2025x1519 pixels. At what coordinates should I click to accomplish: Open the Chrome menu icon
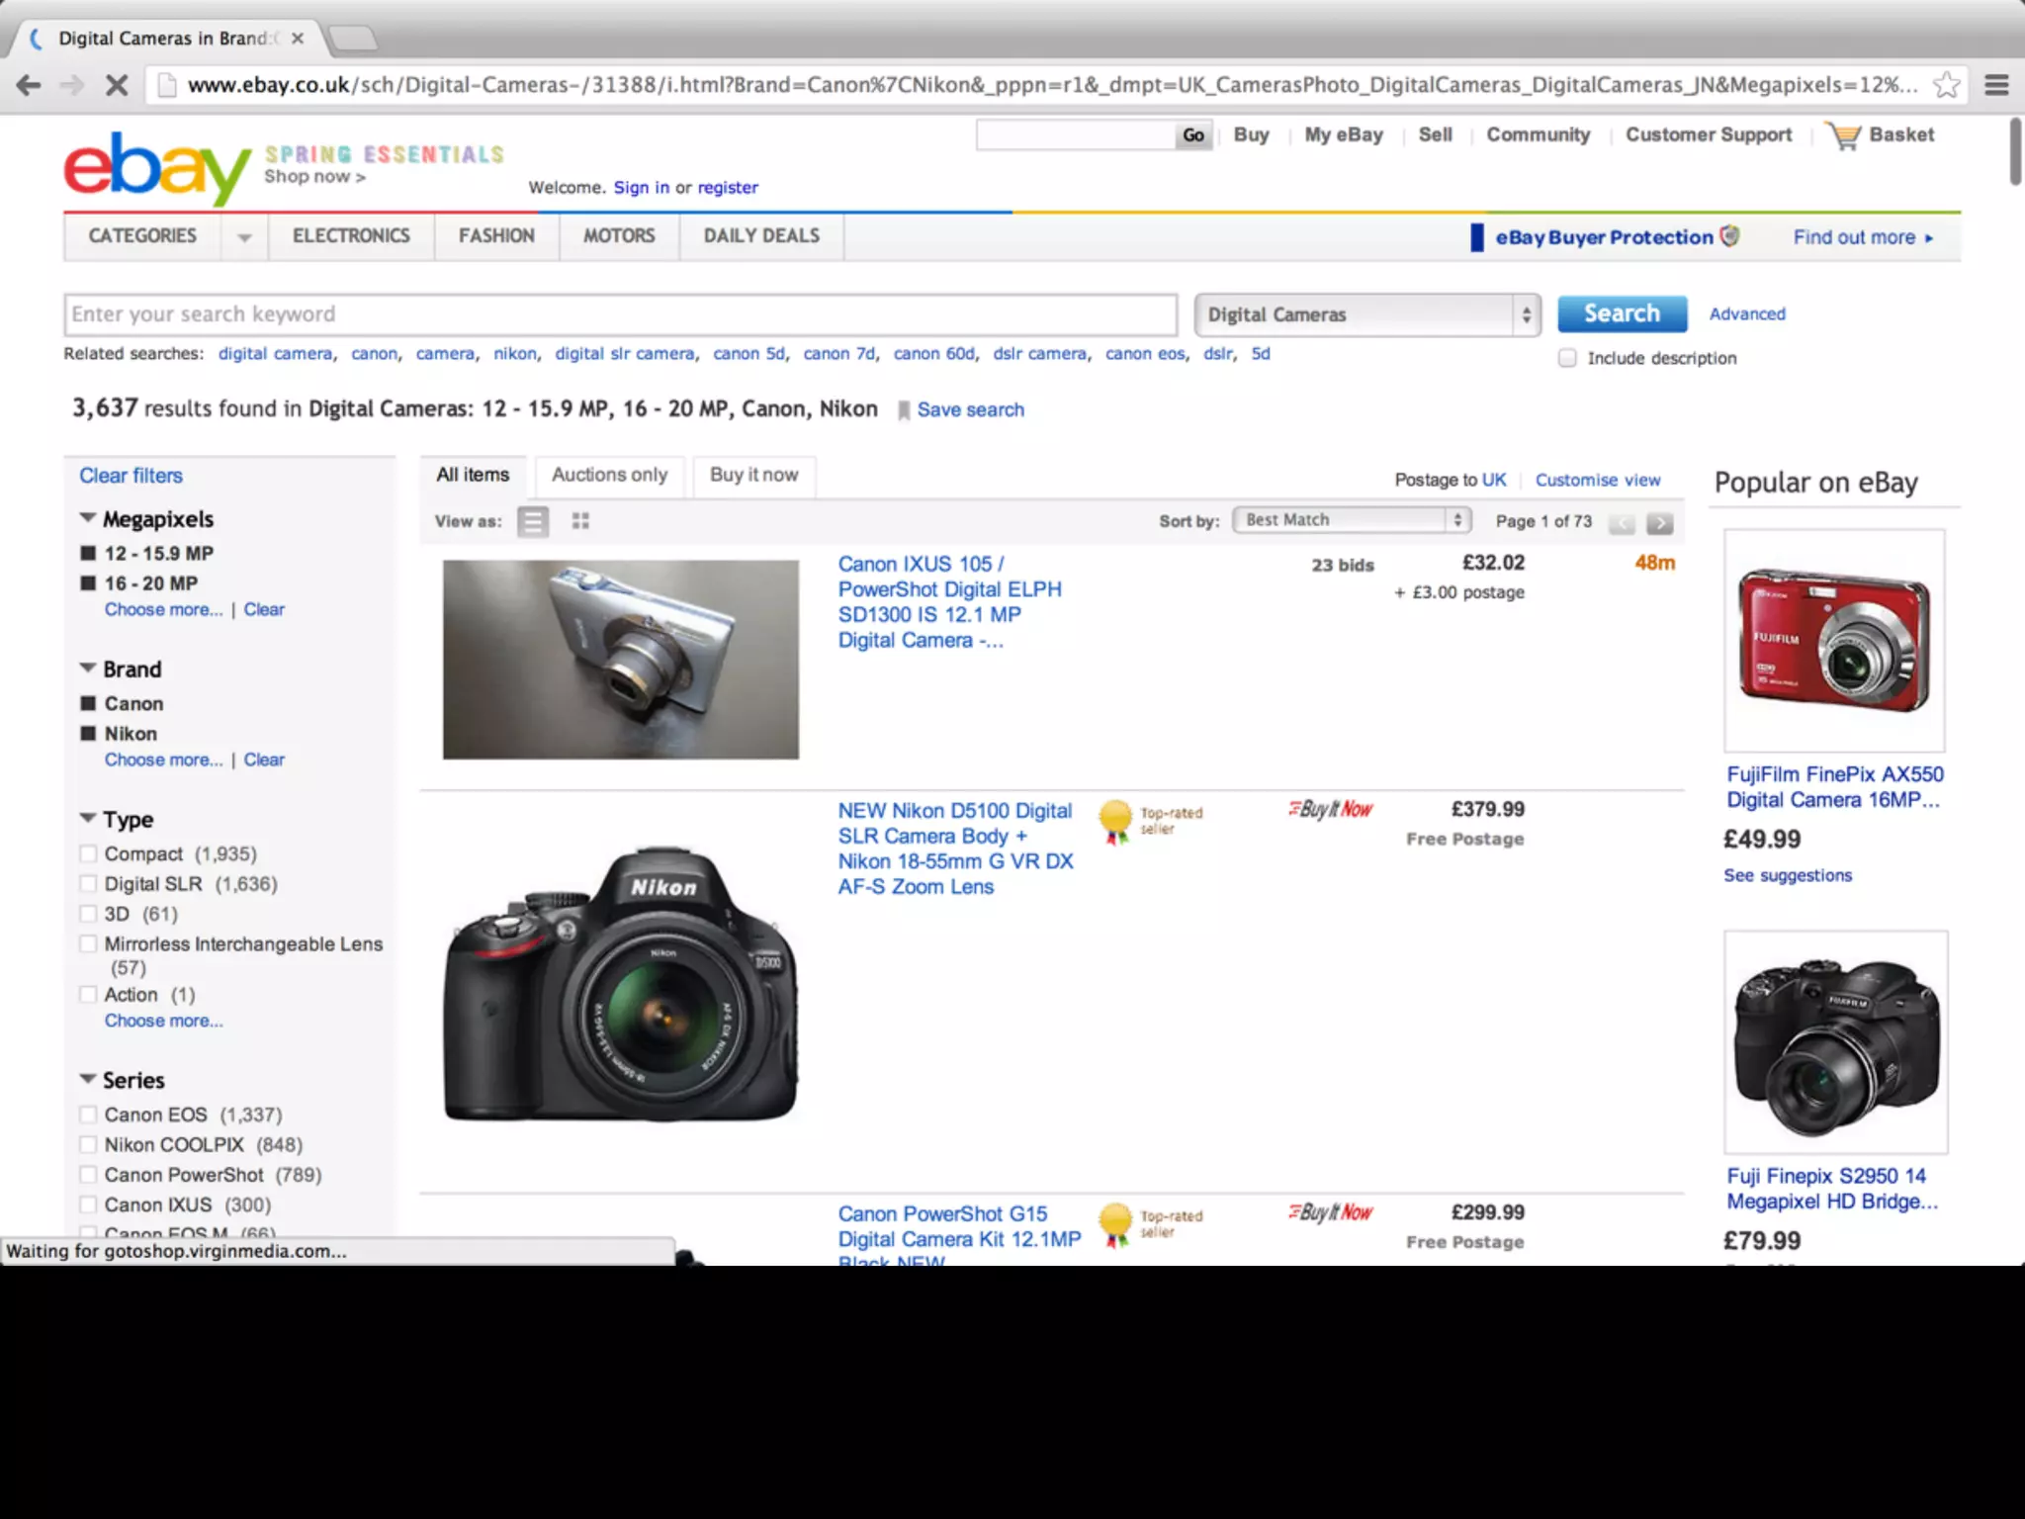pos(1996,85)
